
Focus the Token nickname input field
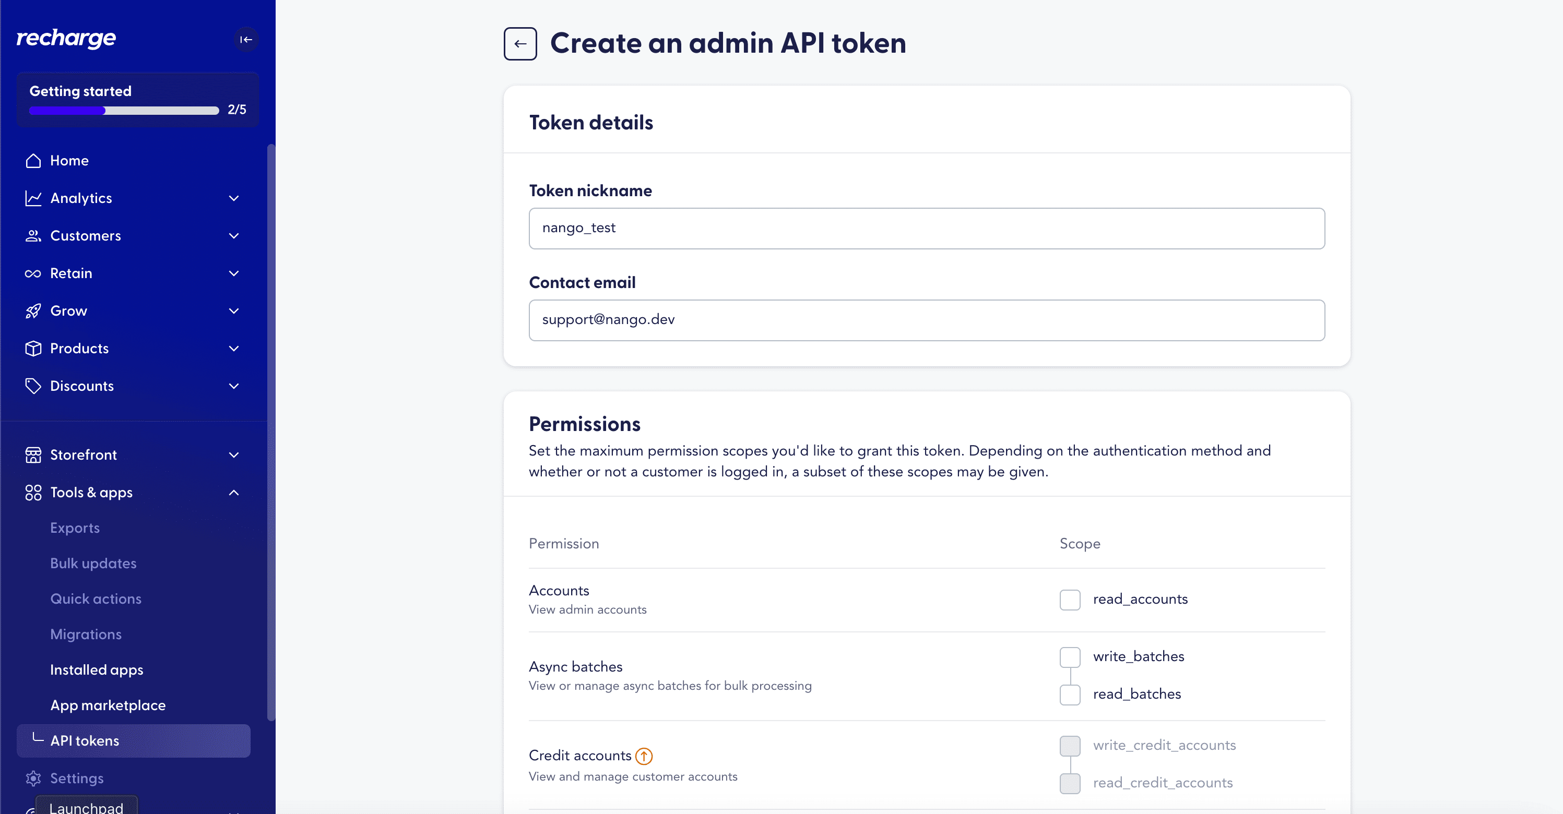click(927, 228)
